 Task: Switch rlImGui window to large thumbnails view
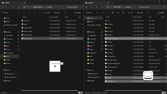[165, 93]
